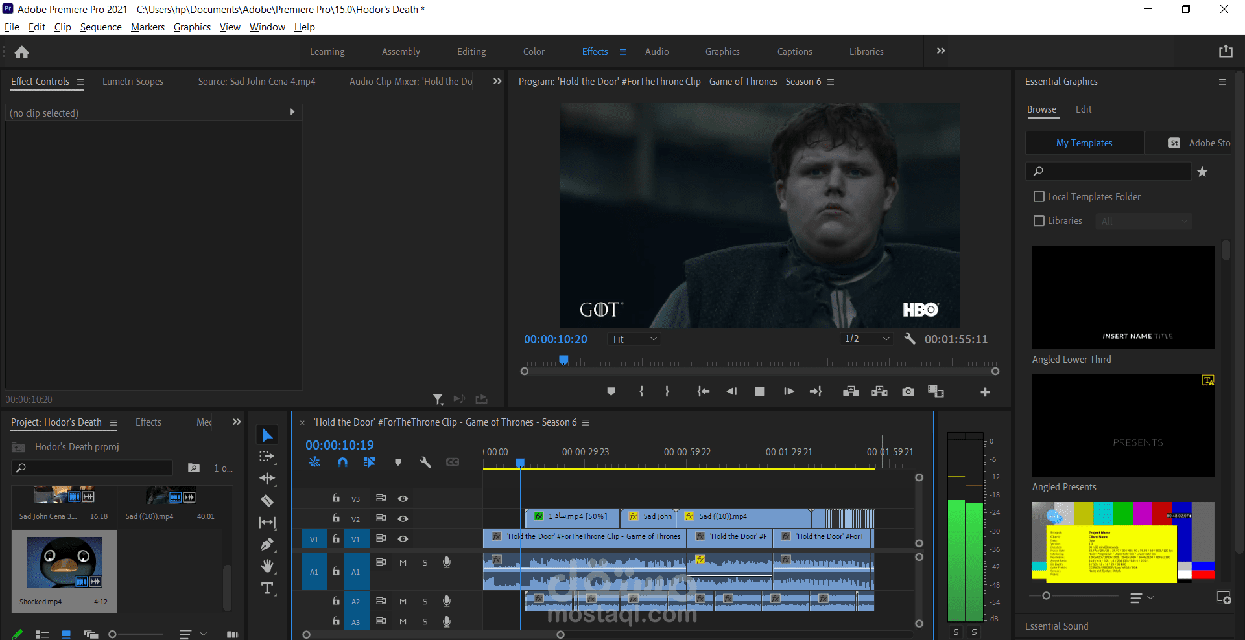Expand the hidden workspaces overflow chevron
The width and height of the screenshot is (1245, 640).
[x=940, y=51]
